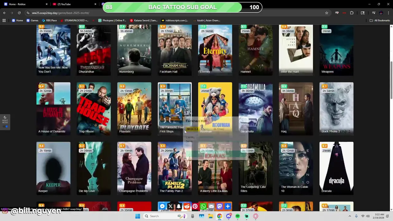
Task: Click the microphone tray icon
Action: tap(356, 216)
